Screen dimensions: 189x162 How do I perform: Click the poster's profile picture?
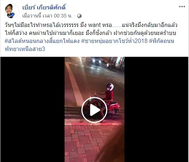click(x=12, y=11)
